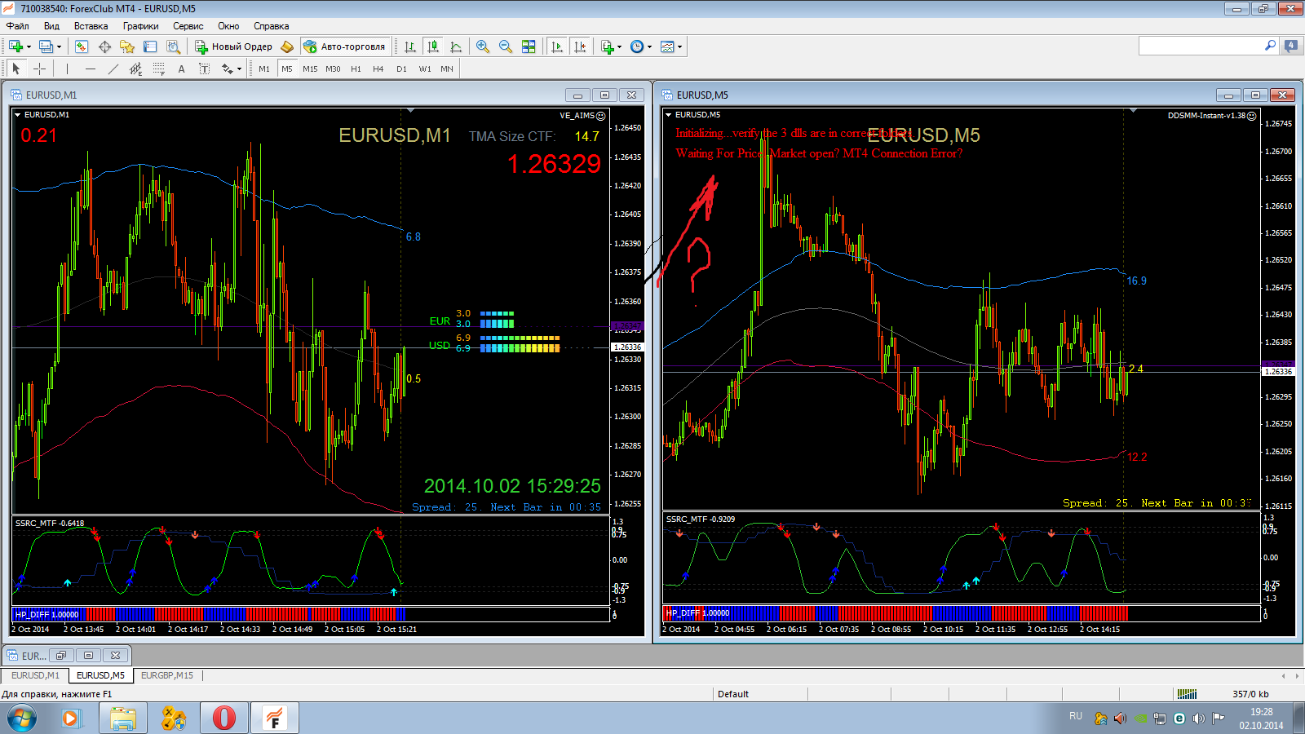Image resolution: width=1305 pixels, height=734 pixels.
Task: Select the Vertical Line drawing tool
Action: coord(68,69)
